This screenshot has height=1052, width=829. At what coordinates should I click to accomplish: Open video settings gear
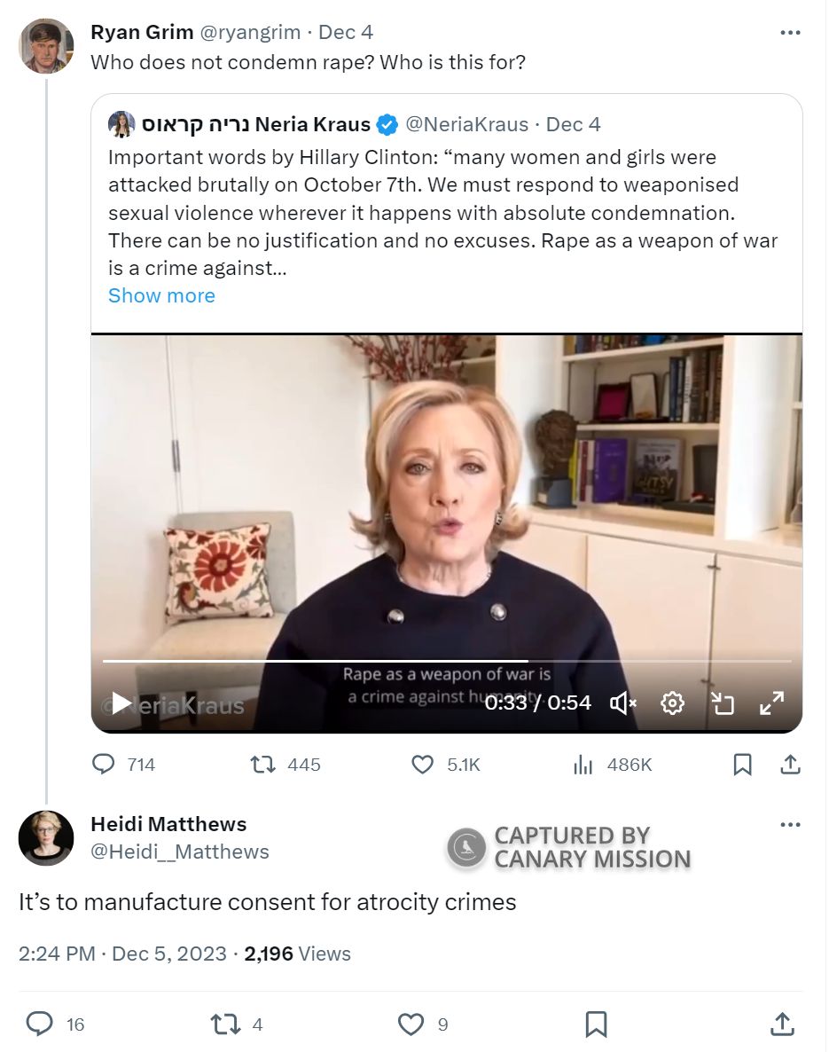[673, 703]
